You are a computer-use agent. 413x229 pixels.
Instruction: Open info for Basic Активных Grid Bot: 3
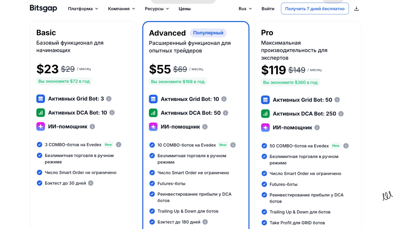click(x=109, y=99)
